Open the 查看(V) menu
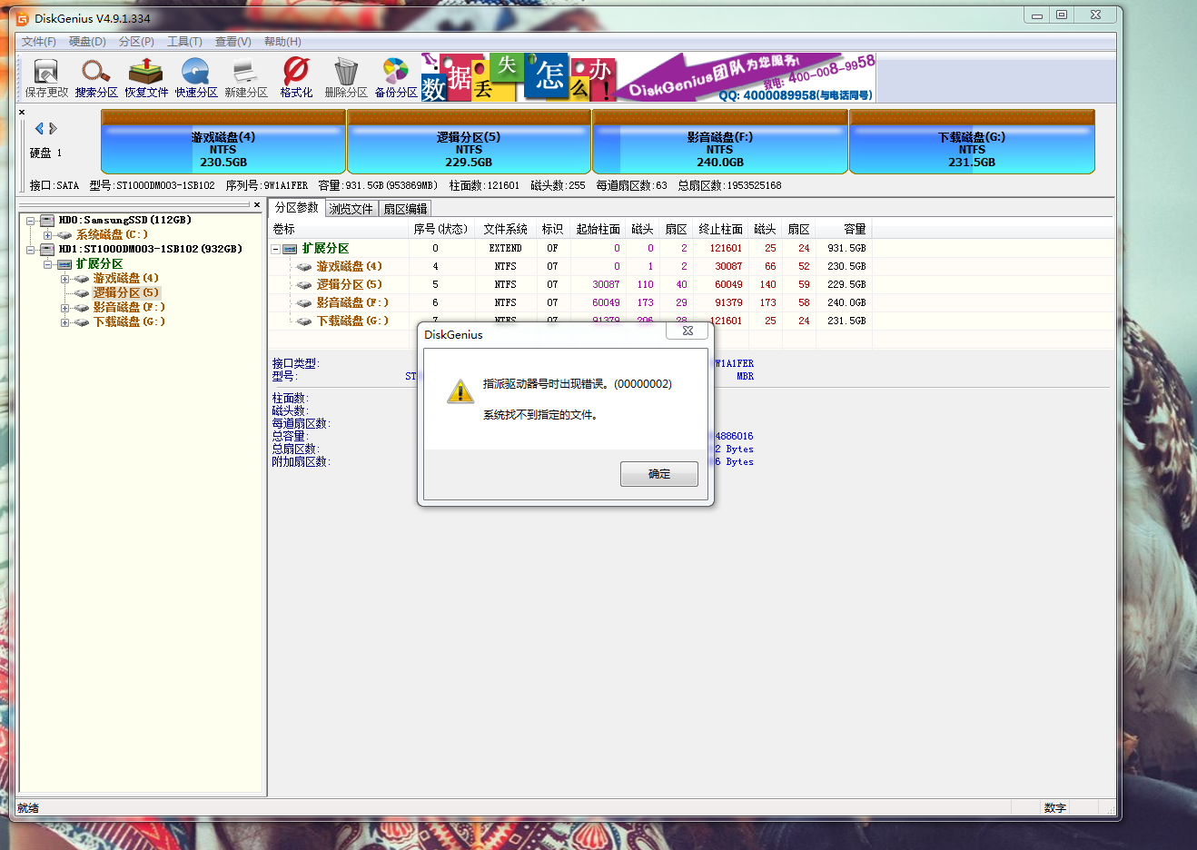Image resolution: width=1197 pixels, height=850 pixels. pyautogui.click(x=232, y=42)
